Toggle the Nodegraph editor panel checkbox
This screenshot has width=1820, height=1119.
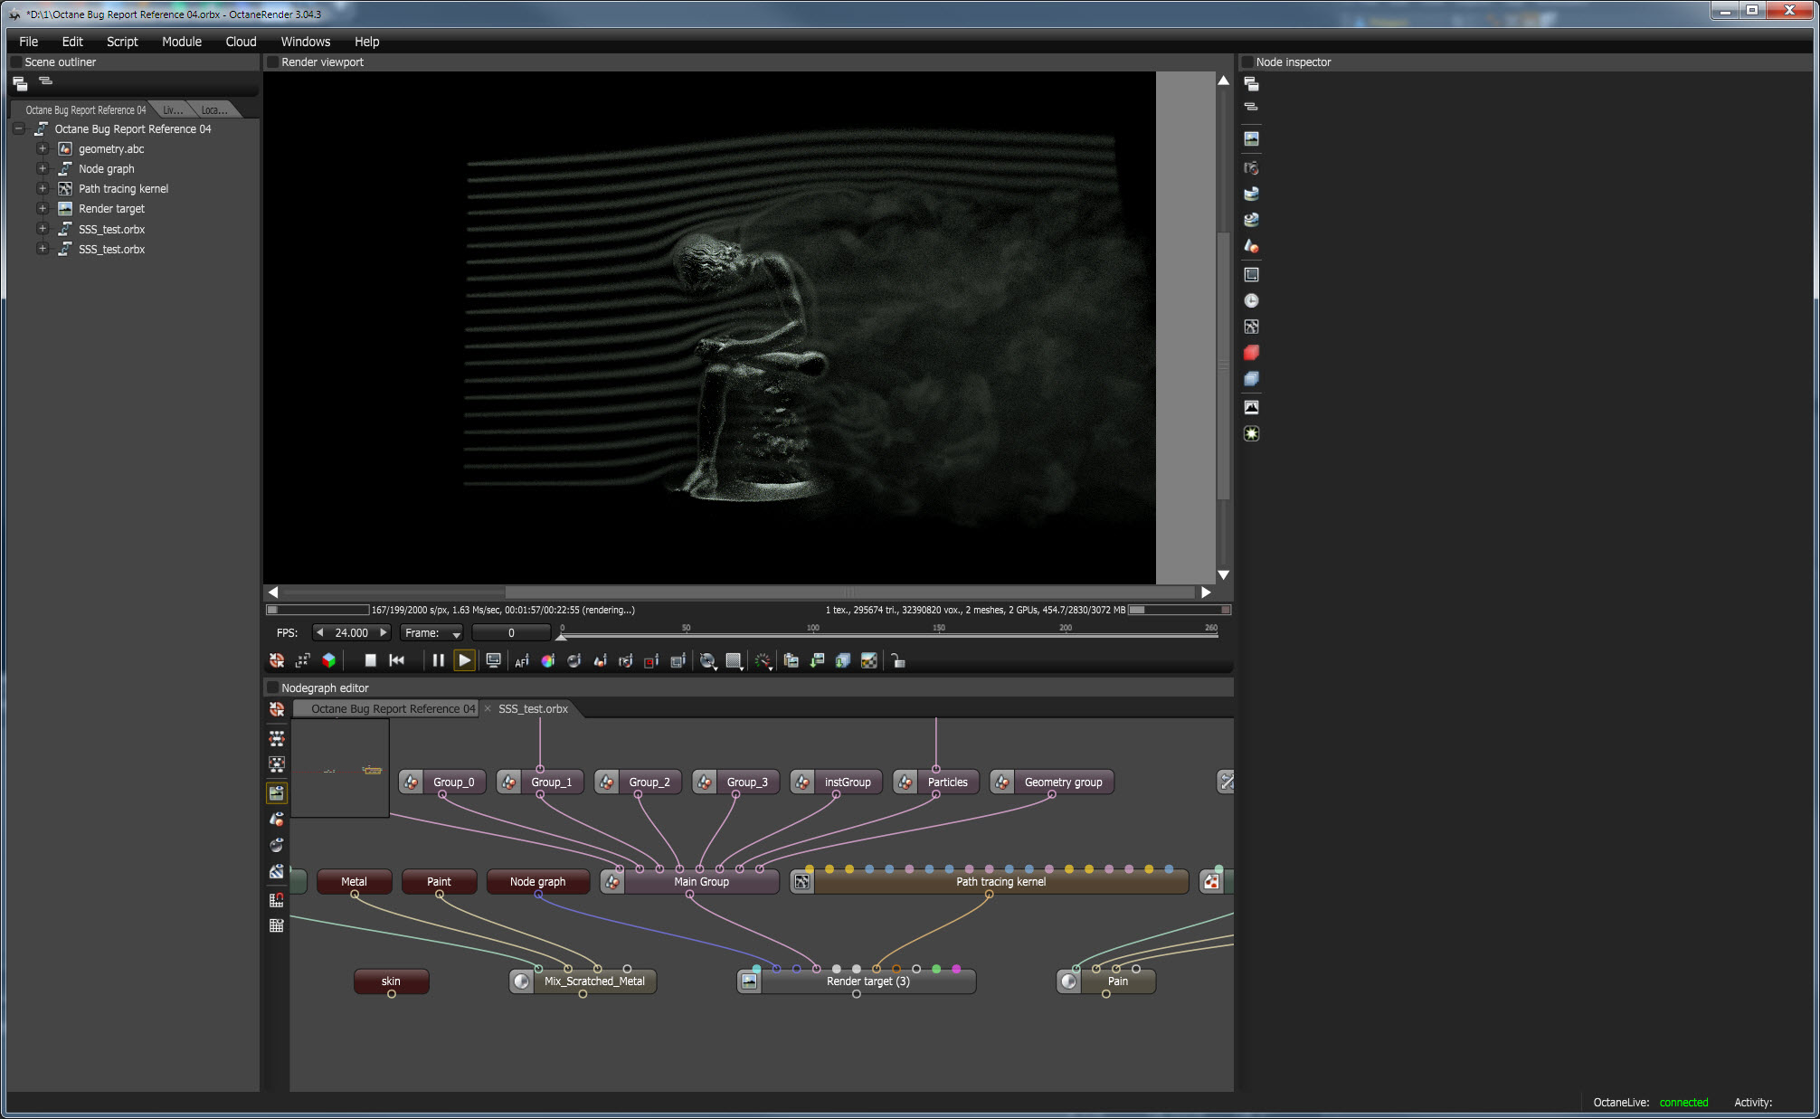point(272,688)
